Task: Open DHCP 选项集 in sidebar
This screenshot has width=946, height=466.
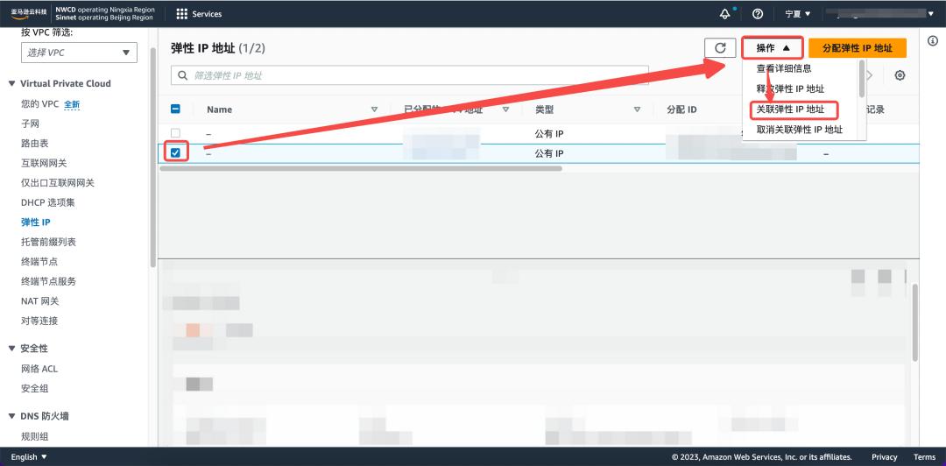Action: click(x=48, y=202)
